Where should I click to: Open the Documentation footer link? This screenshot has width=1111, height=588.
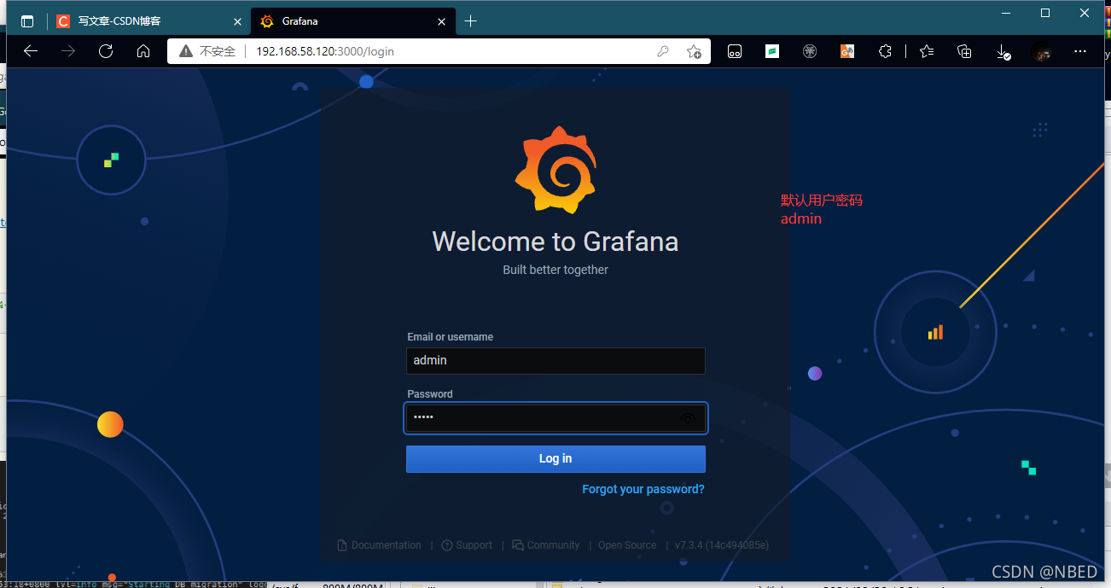tap(380, 545)
